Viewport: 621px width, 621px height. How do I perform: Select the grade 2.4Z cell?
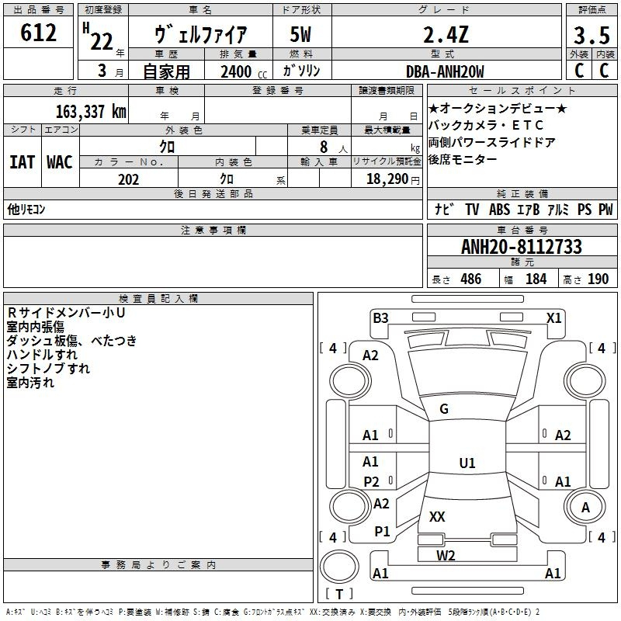click(x=446, y=34)
